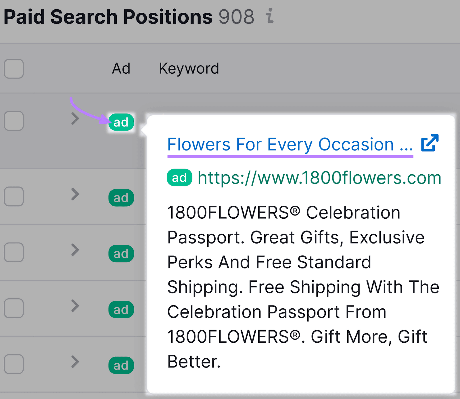Toggle the select-all checkbox in the header
This screenshot has width=460, height=399.
point(14,68)
